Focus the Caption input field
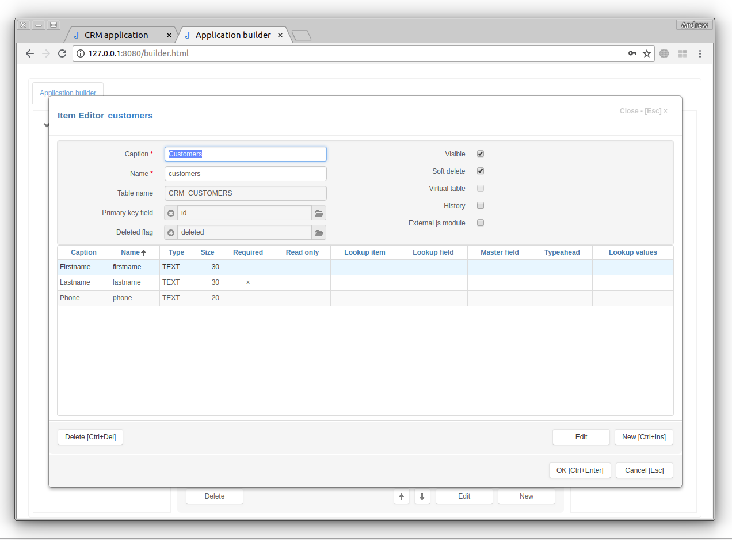The height and width of the screenshot is (540, 732). point(246,154)
